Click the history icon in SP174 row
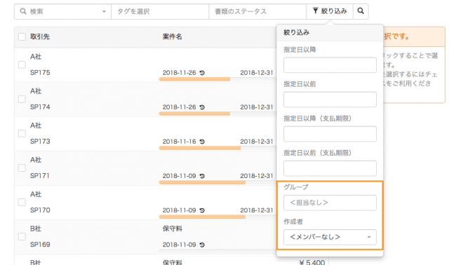The height and width of the screenshot is (265, 449). click(202, 107)
